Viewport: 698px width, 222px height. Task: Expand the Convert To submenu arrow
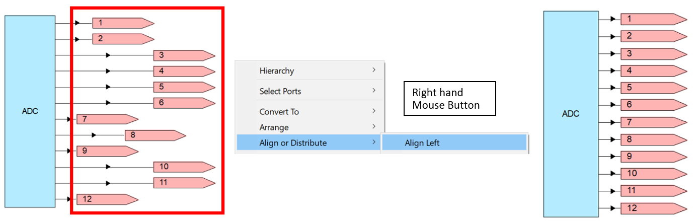pyautogui.click(x=374, y=111)
